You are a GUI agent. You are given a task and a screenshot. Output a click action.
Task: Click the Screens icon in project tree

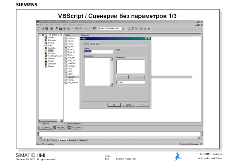point(46,38)
